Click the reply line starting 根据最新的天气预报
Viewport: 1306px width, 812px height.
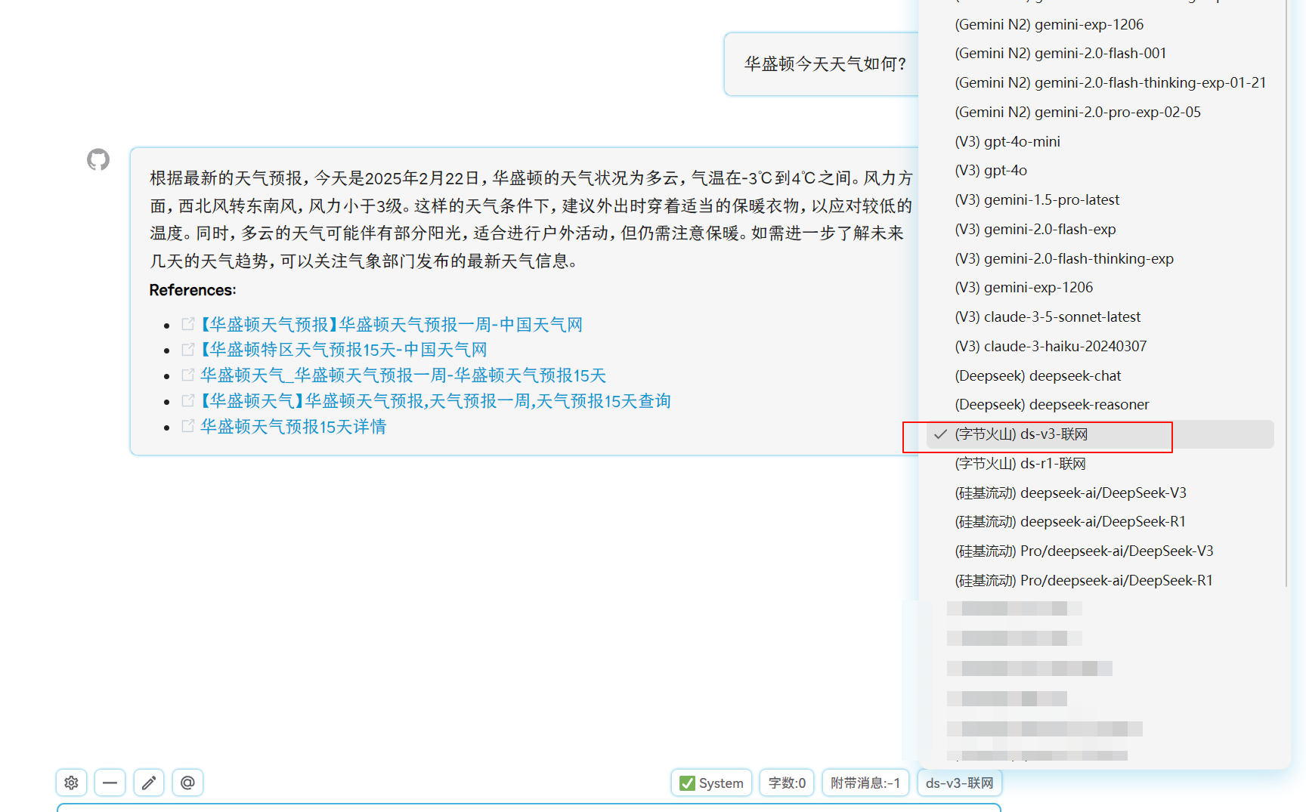click(x=531, y=178)
